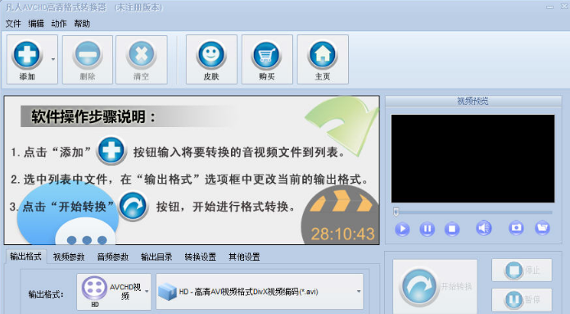Click the 清空 (Clear) toolbar button

click(142, 60)
